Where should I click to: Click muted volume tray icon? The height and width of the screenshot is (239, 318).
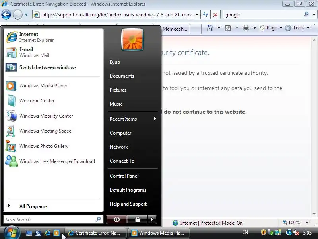[296, 233]
